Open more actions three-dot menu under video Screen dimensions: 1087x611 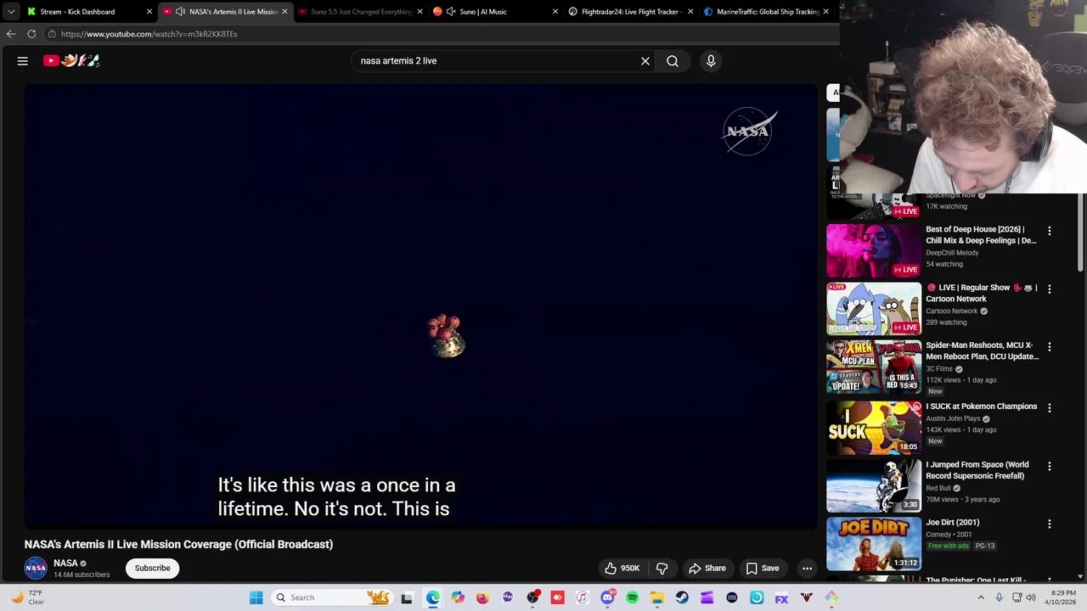(808, 569)
